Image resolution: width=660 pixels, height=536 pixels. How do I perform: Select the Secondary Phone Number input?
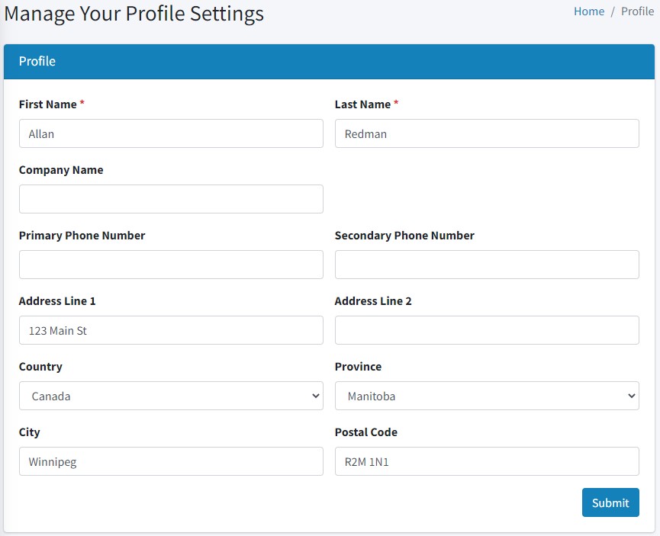[487, 265]
